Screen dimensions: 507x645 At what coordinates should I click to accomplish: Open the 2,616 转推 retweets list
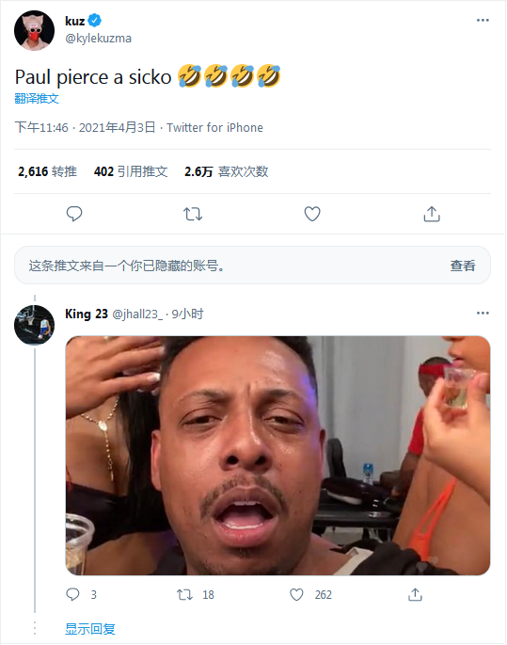point(47,171)
